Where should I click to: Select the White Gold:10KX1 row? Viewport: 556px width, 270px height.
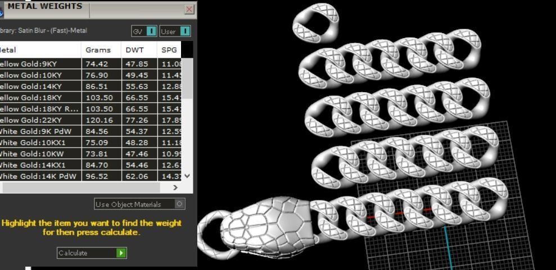91,143
